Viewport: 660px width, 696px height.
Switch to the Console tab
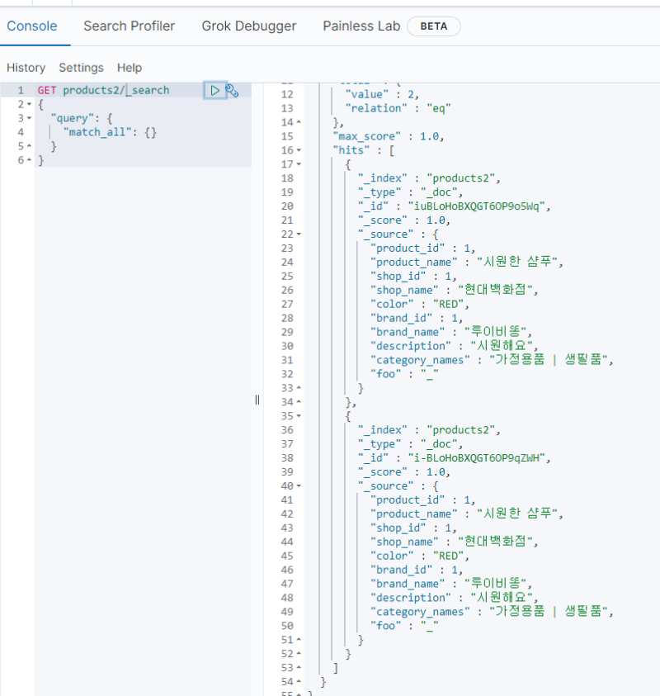point(32,26)
